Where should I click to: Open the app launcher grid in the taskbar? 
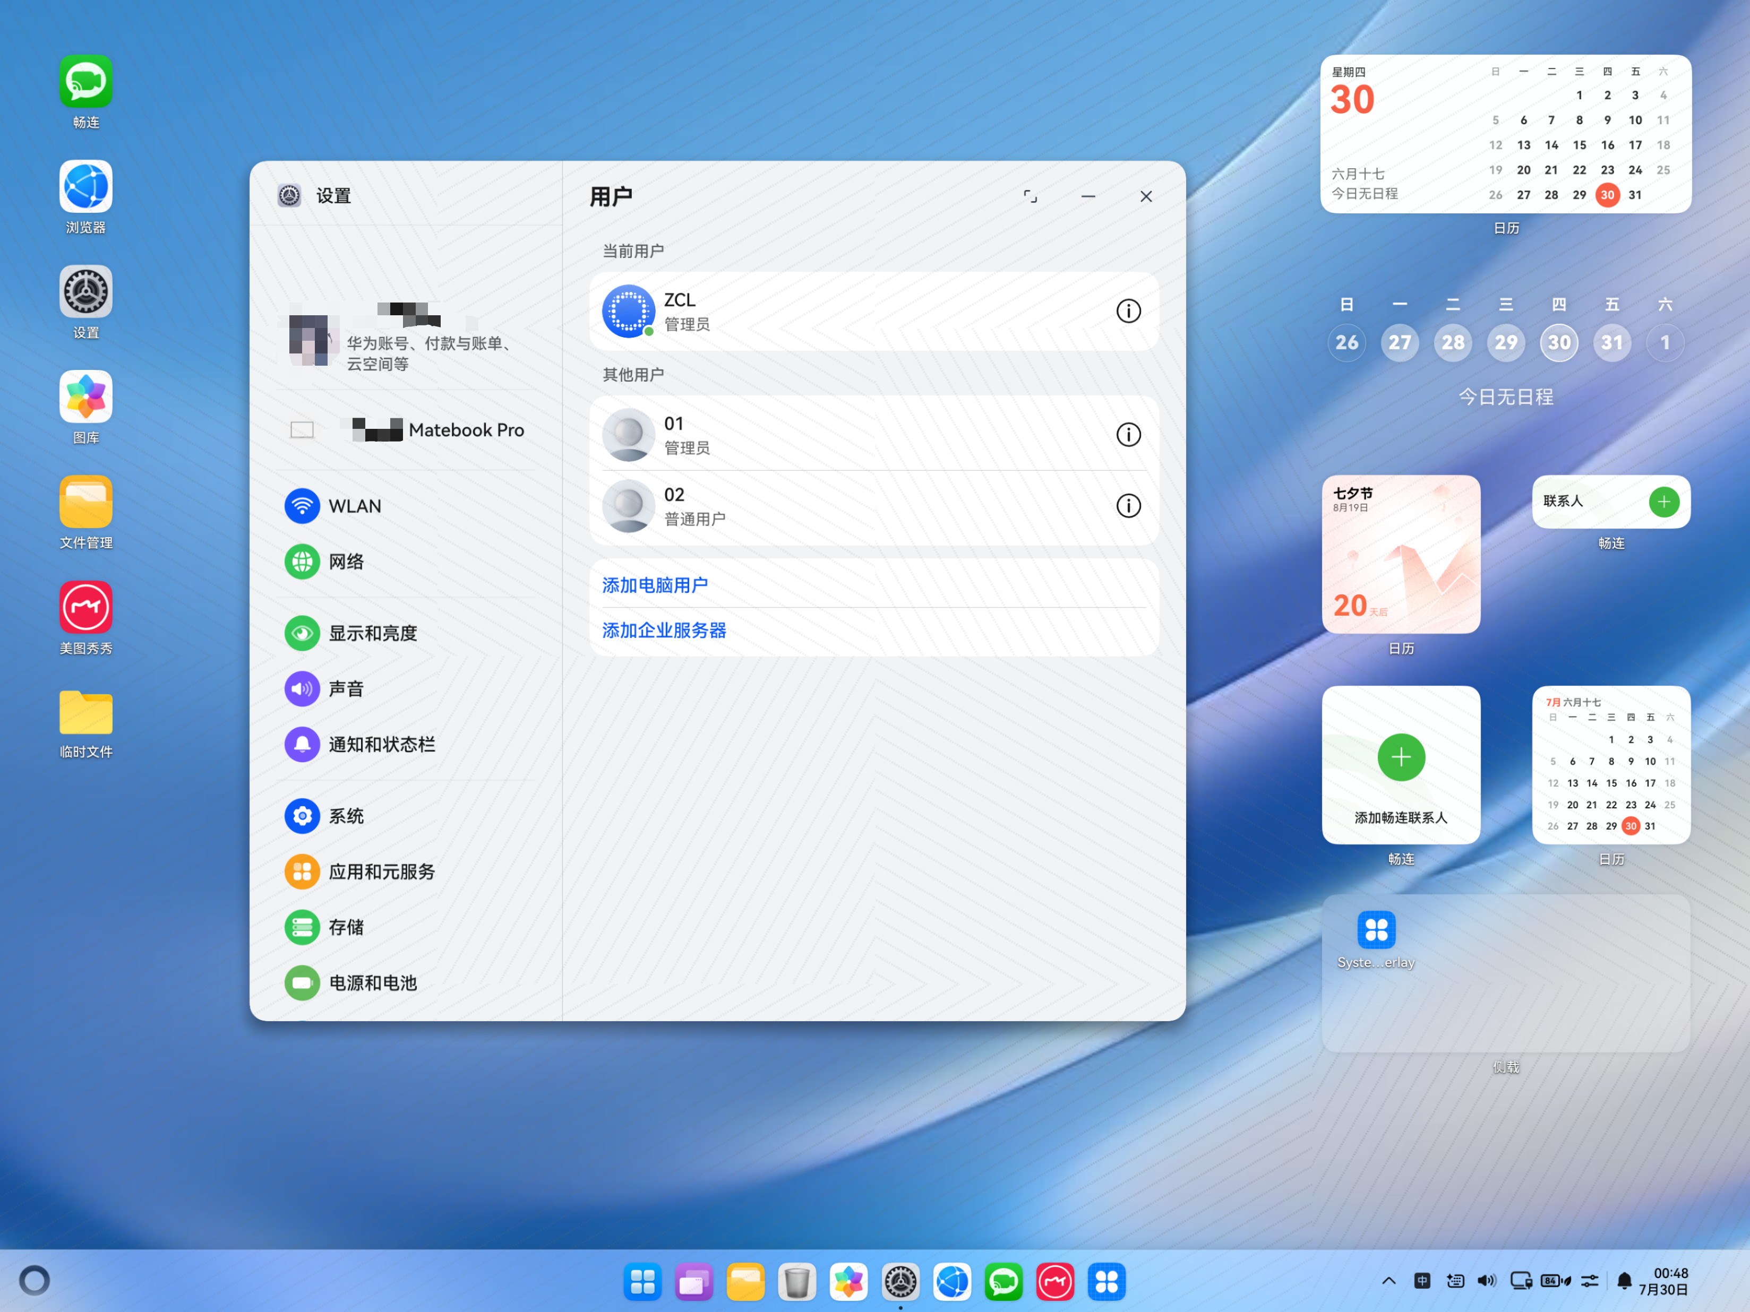(642, 1282)
